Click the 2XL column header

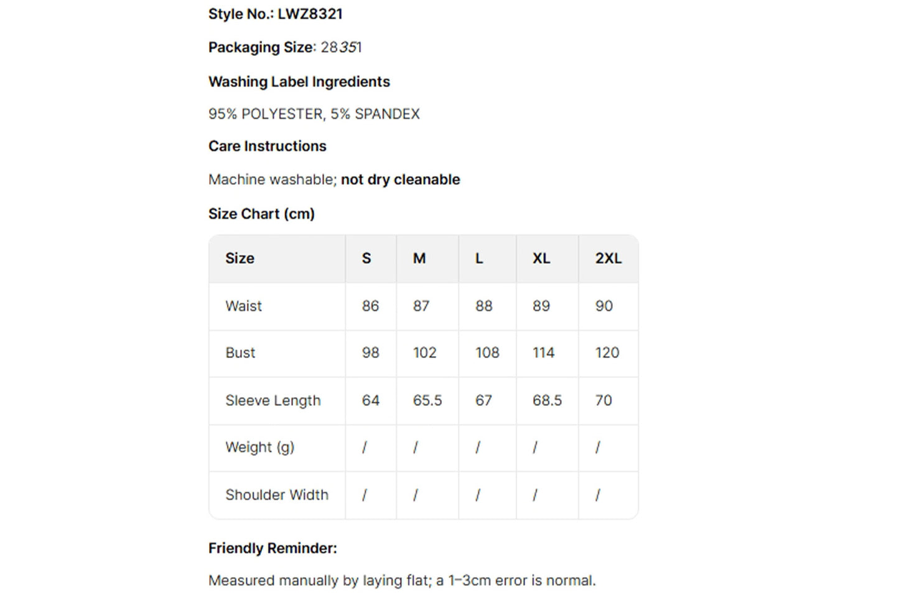[x=608, y=258]
